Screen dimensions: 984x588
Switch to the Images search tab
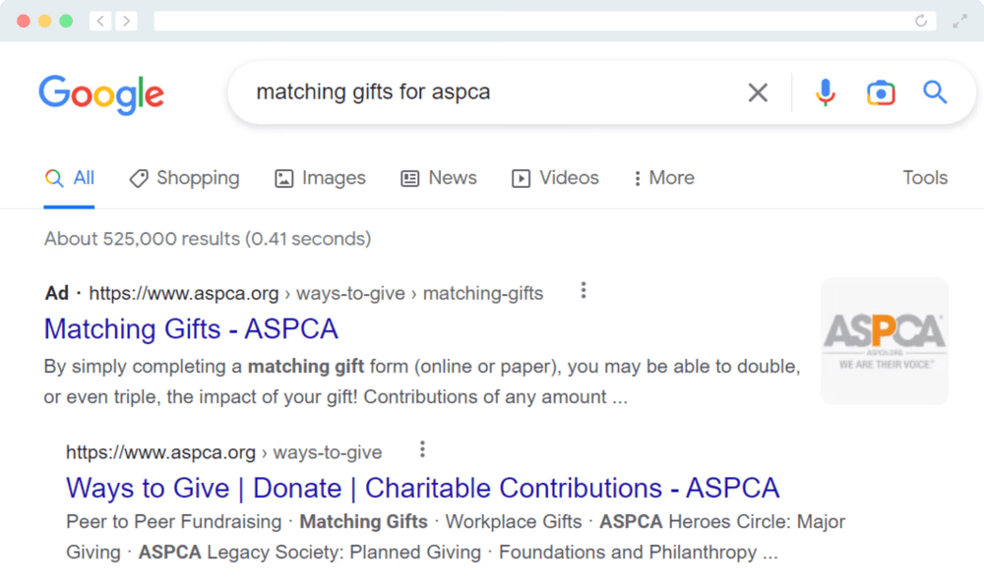[x=320, y=178]
